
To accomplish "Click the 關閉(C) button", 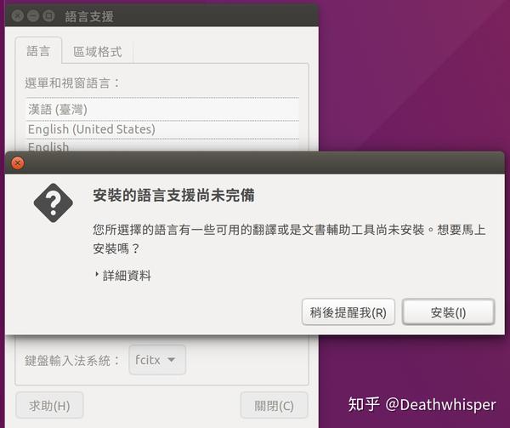I will [x=274, y=406].
